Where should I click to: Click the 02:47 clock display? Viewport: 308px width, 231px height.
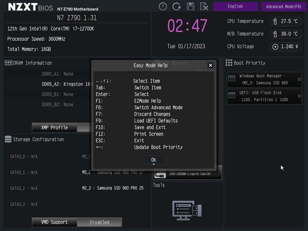(187, 26)
